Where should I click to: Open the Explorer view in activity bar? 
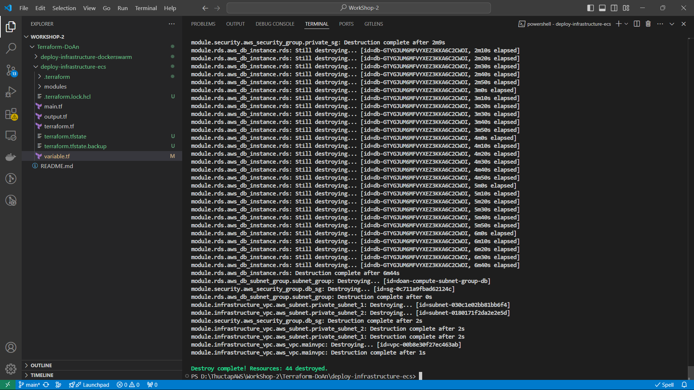[x=11, y=26]
